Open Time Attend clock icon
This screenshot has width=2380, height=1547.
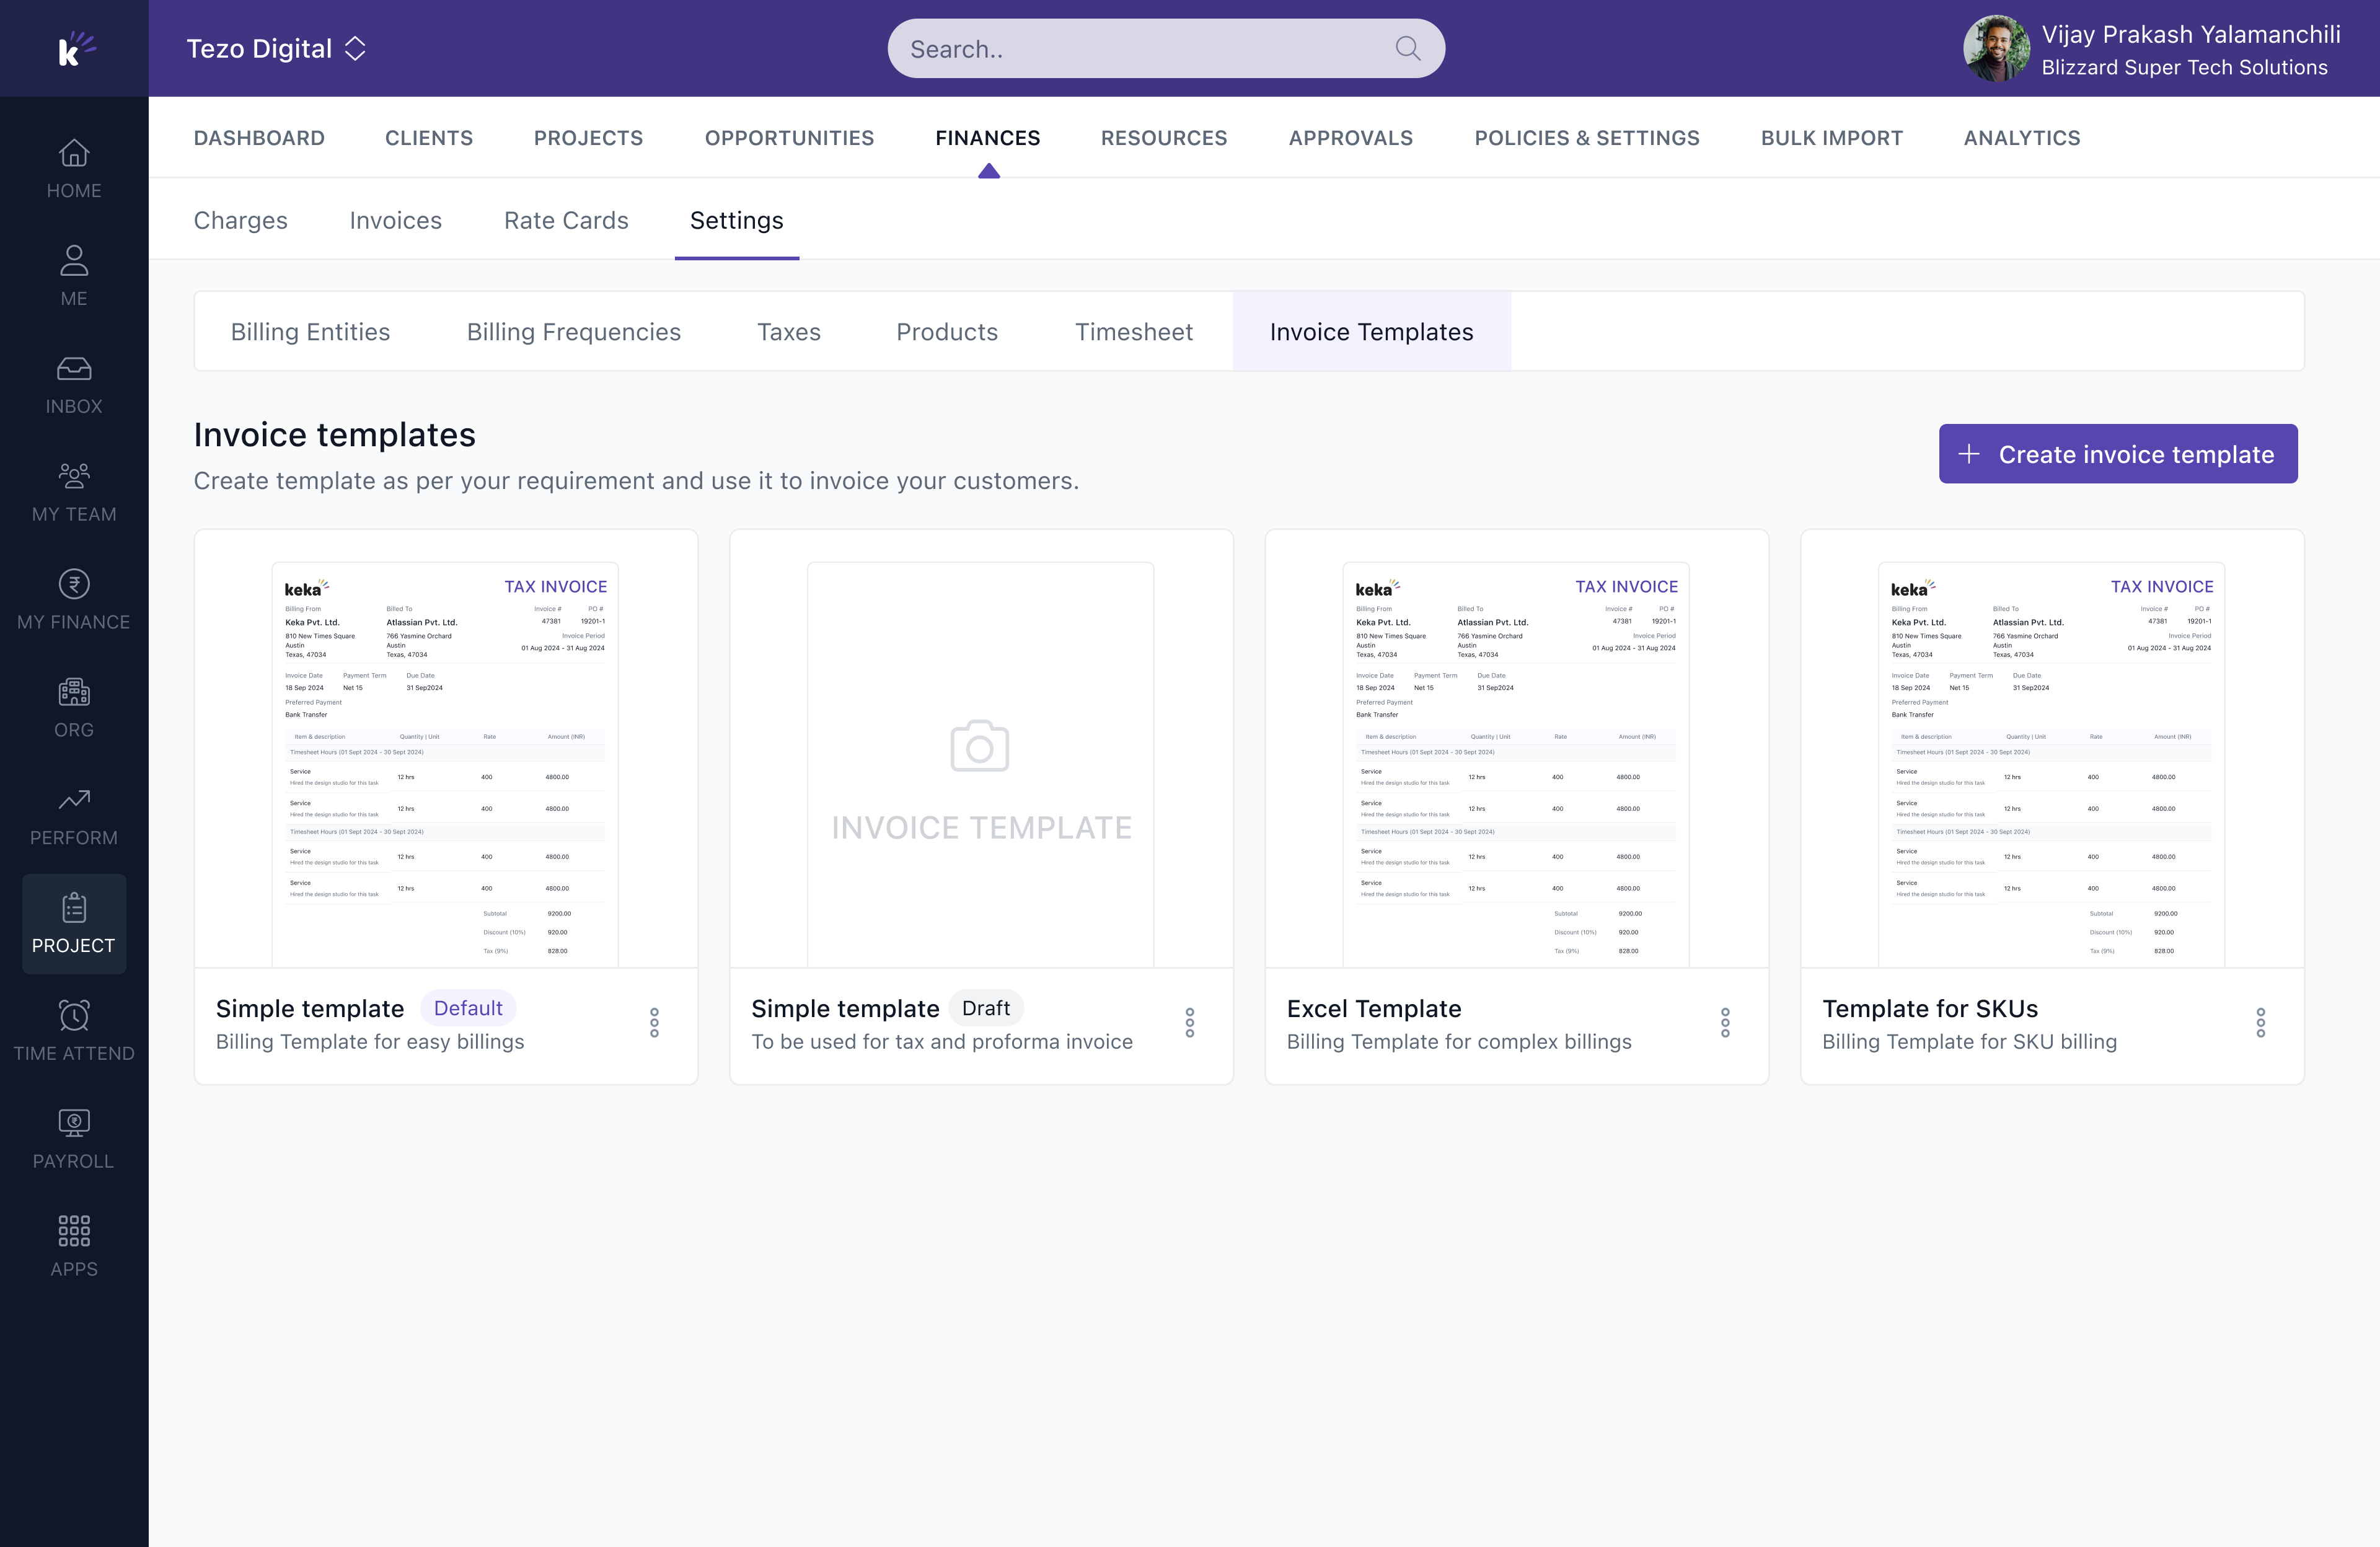pyautogui.click(x=74, y=1015)
